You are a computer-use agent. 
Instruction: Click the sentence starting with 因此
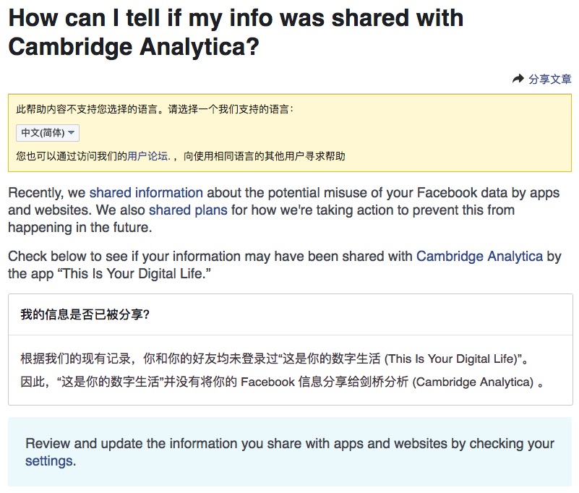pos(280,381)
